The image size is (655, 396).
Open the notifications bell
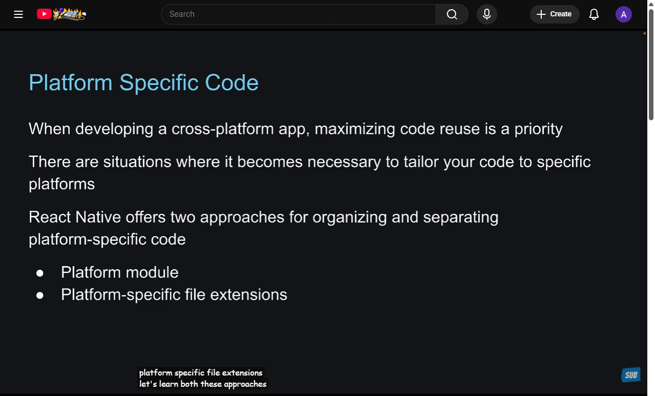[x=593, y=14]
